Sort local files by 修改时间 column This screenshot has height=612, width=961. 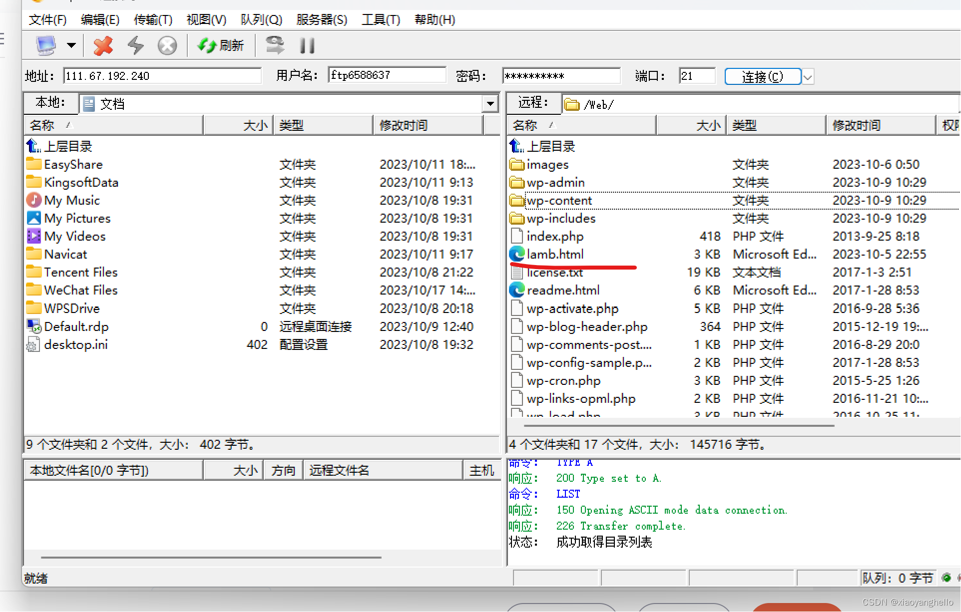click(x=429, y=125)
